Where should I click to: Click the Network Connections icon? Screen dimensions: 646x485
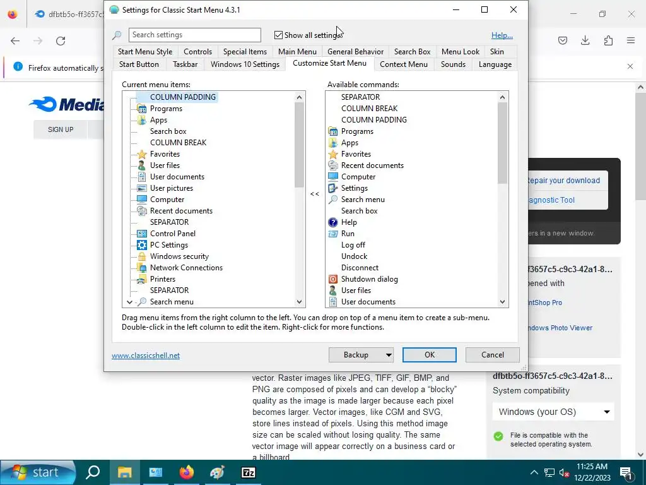tap(142, 268)
